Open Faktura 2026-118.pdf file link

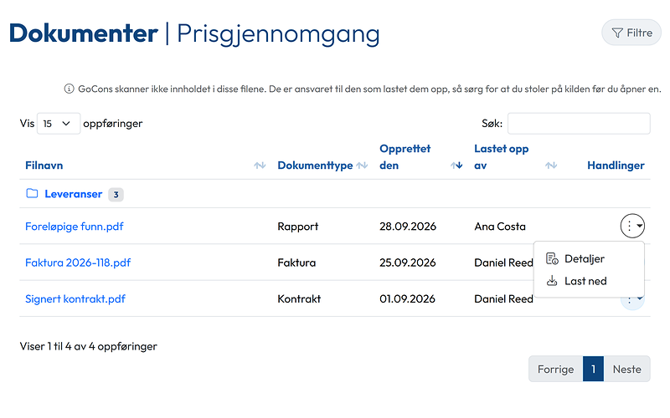tap(78, 263)
